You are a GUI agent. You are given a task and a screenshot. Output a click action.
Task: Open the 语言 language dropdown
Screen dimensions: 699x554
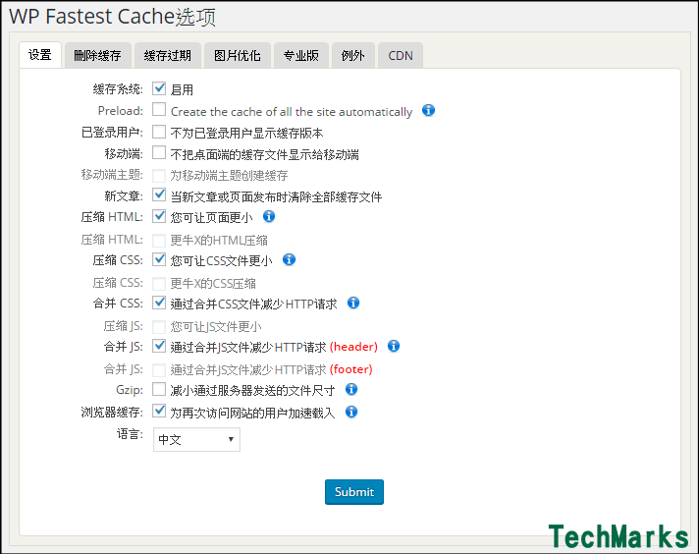coord(196,439)
